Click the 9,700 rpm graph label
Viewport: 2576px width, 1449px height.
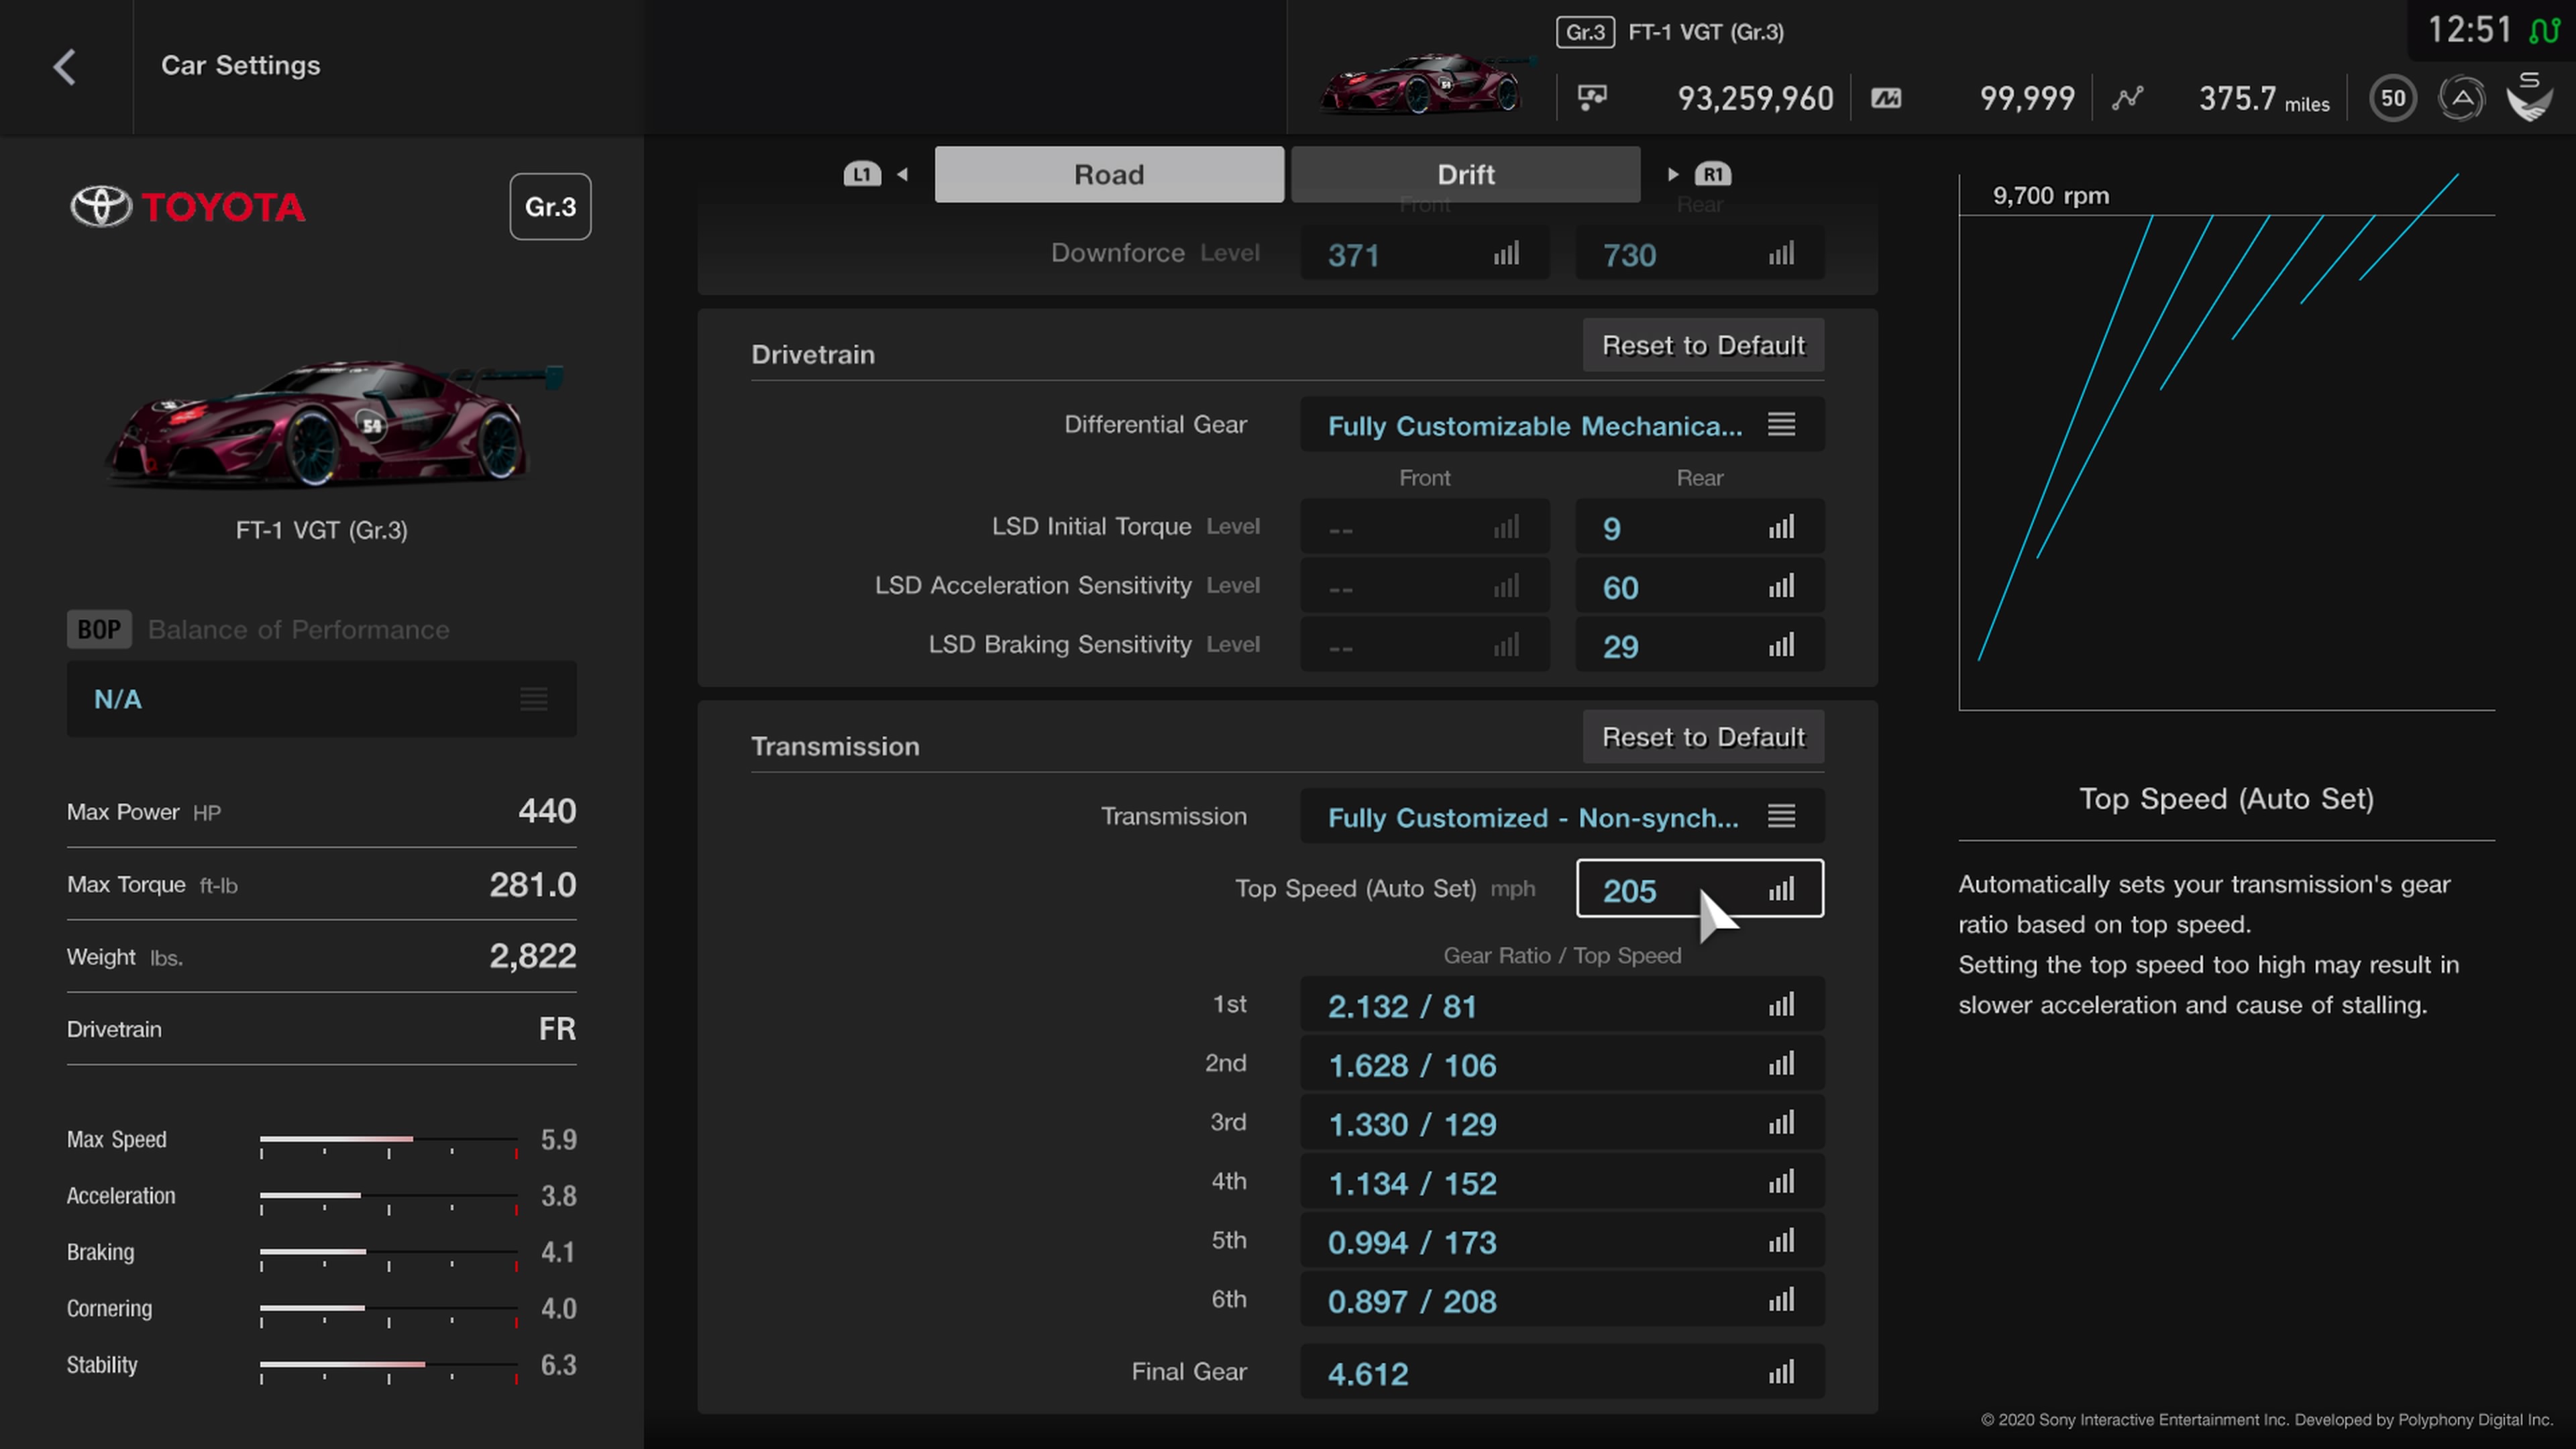point(2051,195)
